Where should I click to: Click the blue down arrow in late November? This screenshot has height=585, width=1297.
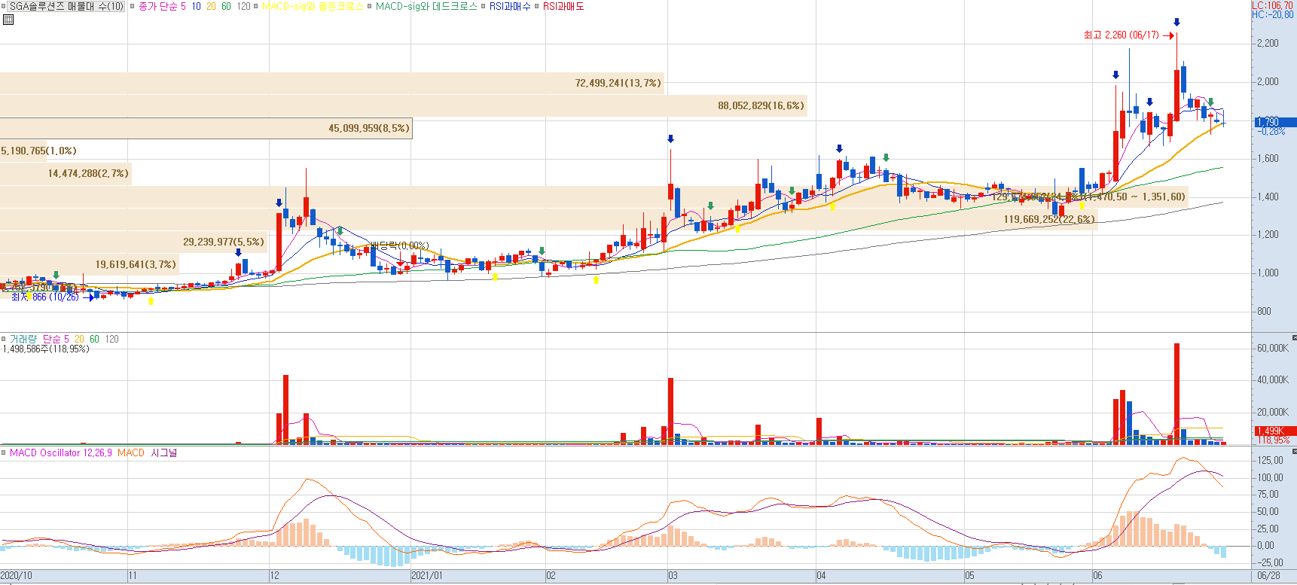tap(238, 253)
